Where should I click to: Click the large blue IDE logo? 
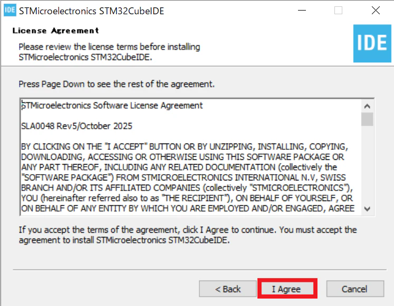coord(372,43)
